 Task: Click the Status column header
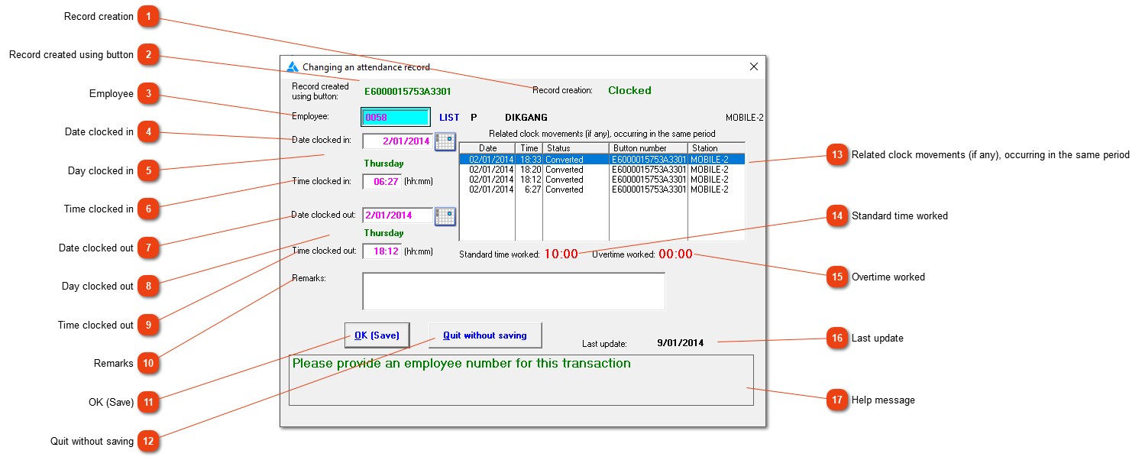click(576, 148)
